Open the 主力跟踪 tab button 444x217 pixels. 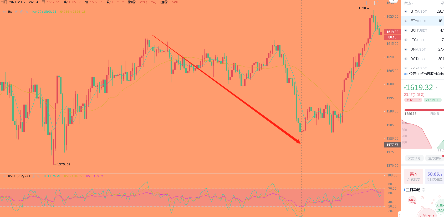pyautogui.click(x=435, y=158)
